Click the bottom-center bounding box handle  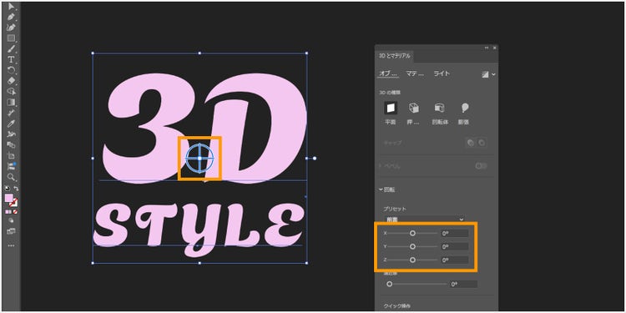199,263
